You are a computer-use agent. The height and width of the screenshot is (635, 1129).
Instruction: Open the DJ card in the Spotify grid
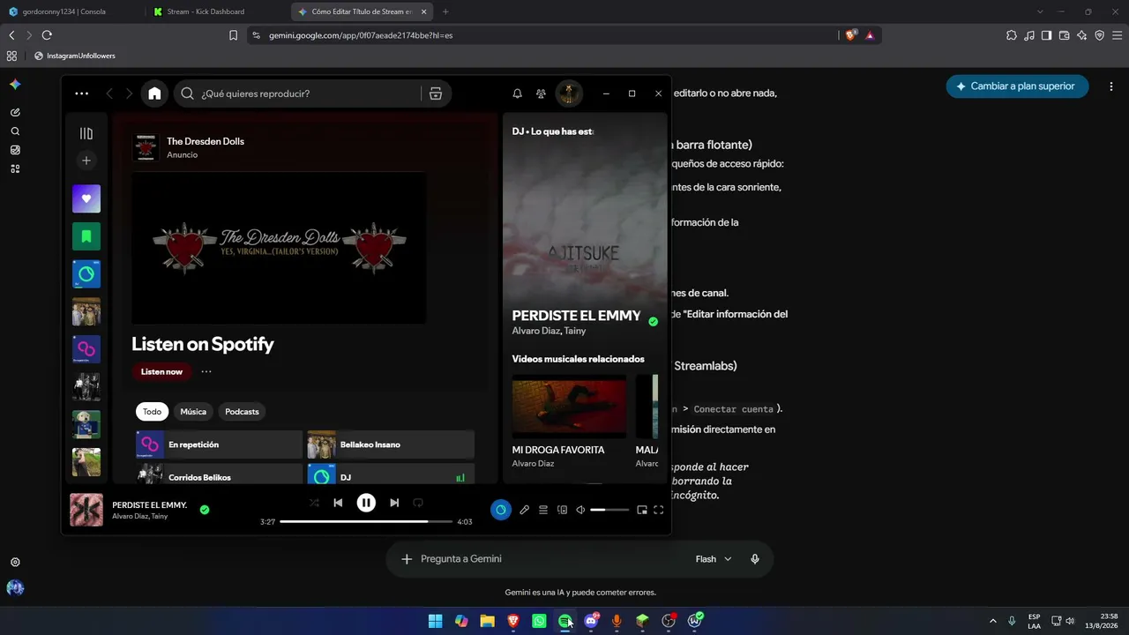point(391,474)
